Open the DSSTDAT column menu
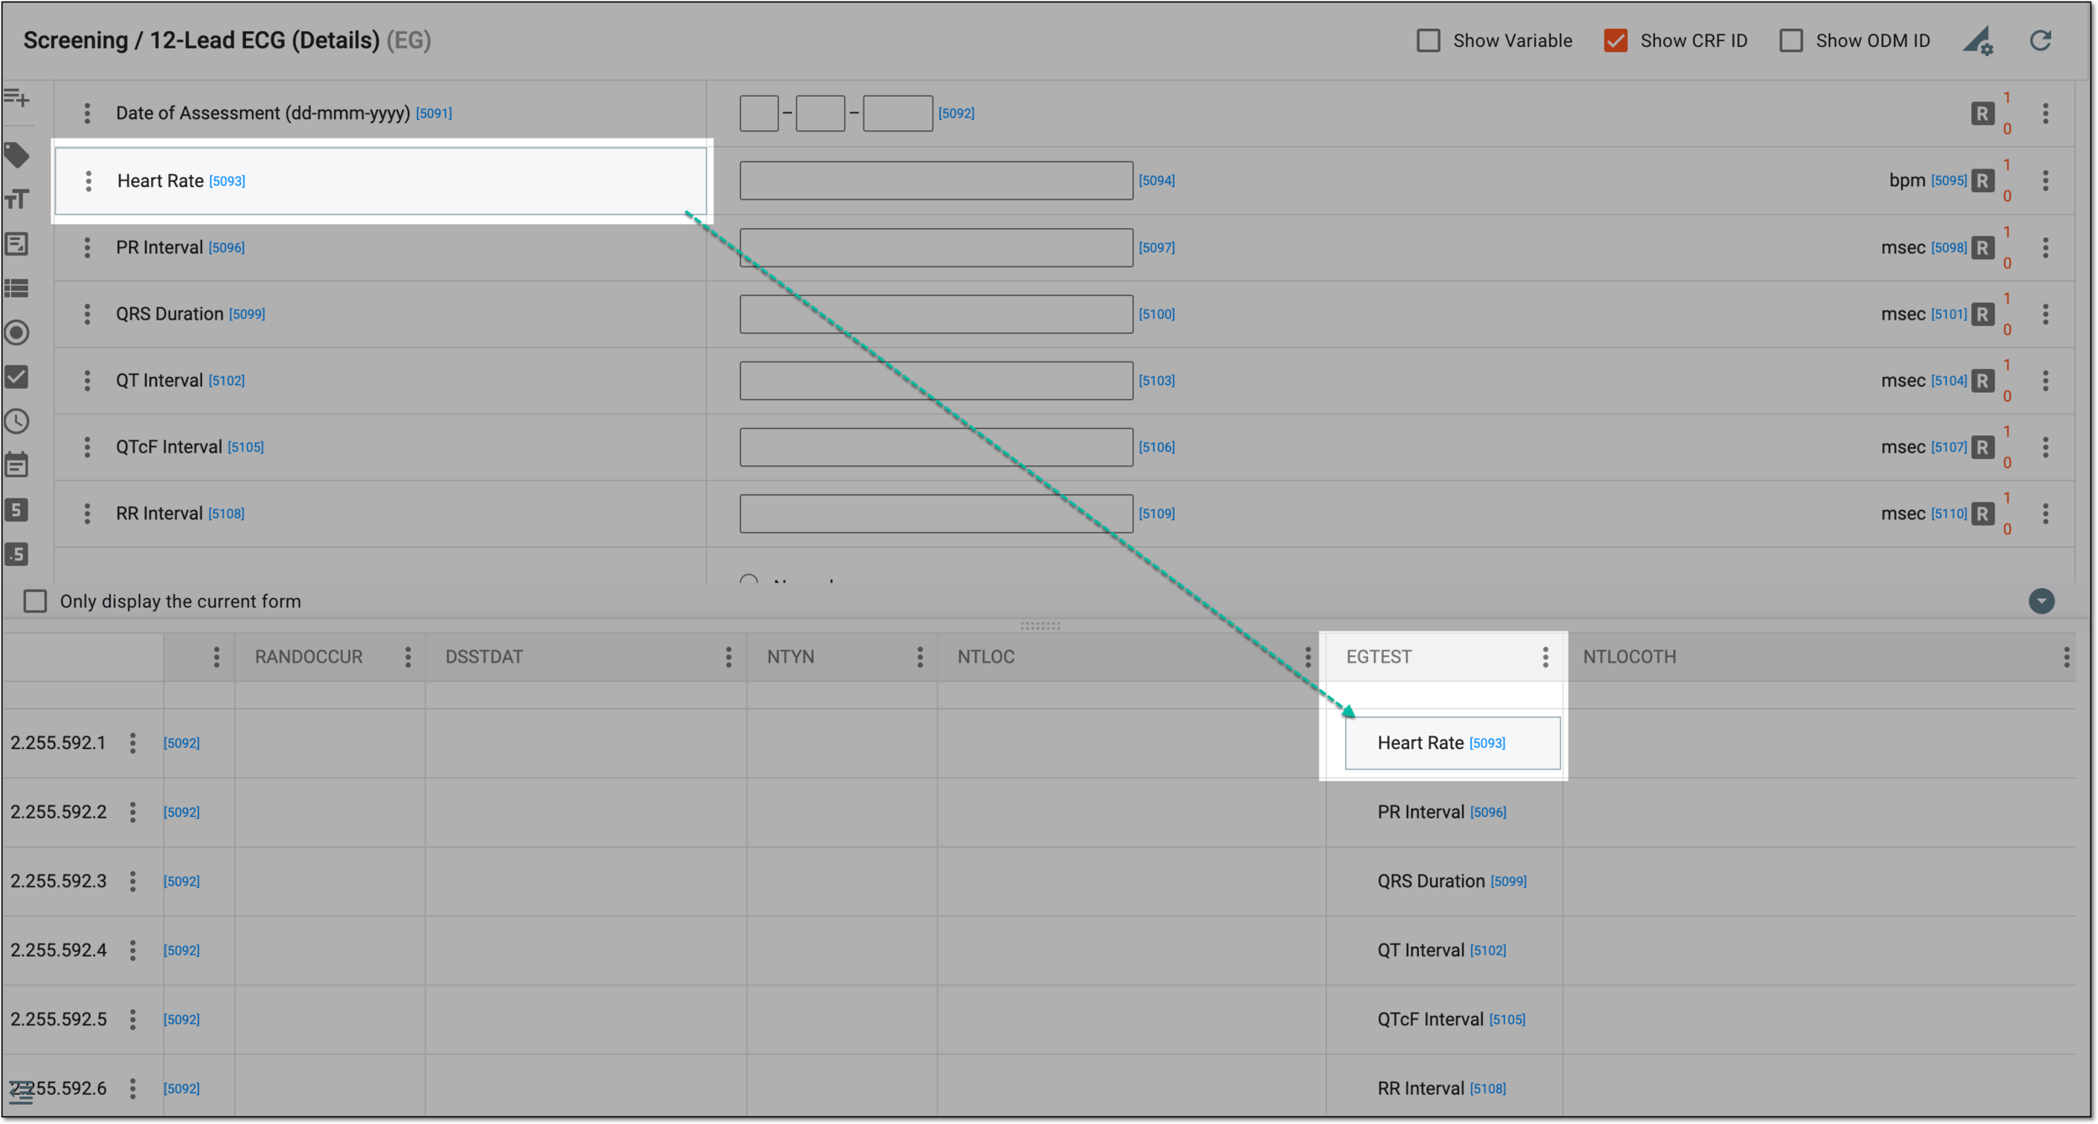 tap(728, 658)
